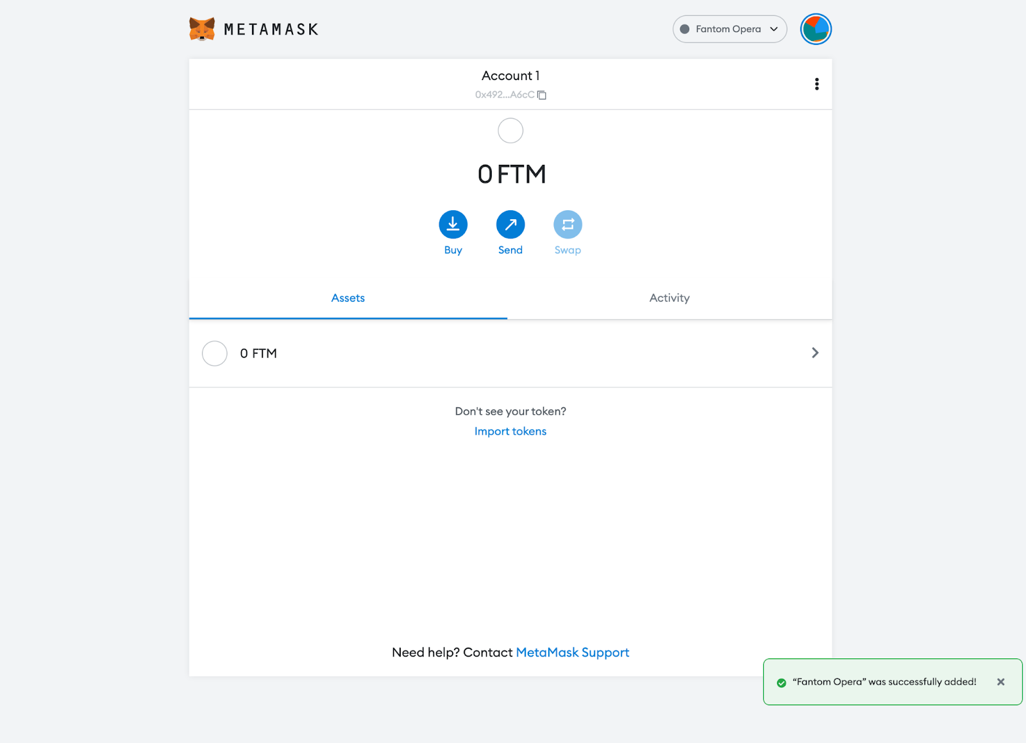Switch to the Assets tab
The height and width of the screenshot is (743, 1026).
coord(348,298)
